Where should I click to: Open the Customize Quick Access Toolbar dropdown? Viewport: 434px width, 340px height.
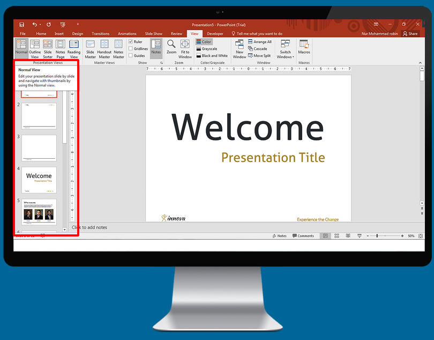point(78,24)
